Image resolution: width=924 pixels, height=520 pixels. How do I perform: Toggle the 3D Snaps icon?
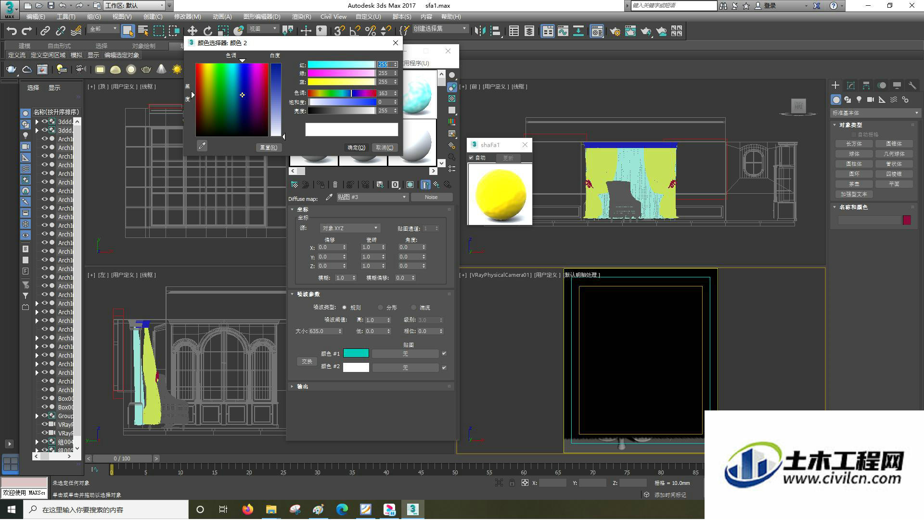pos(339,31)
